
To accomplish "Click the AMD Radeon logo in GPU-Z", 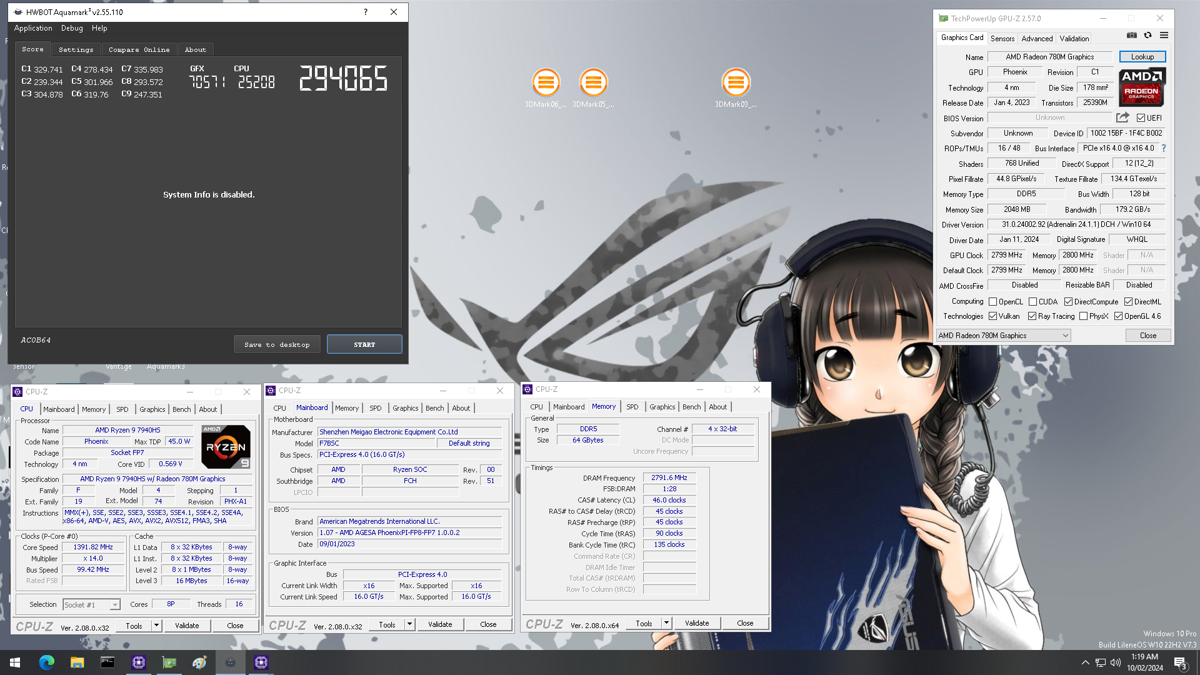I will 1142,87.
